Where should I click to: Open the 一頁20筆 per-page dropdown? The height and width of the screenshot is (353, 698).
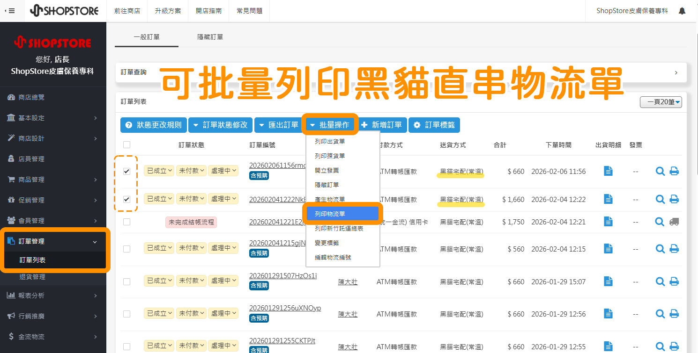(x=661, y=102)
